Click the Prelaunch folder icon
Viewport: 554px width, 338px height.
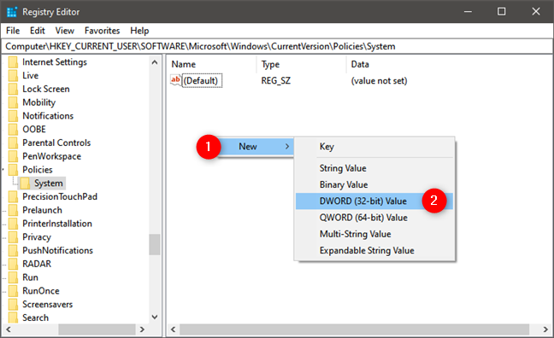[13, 210]
